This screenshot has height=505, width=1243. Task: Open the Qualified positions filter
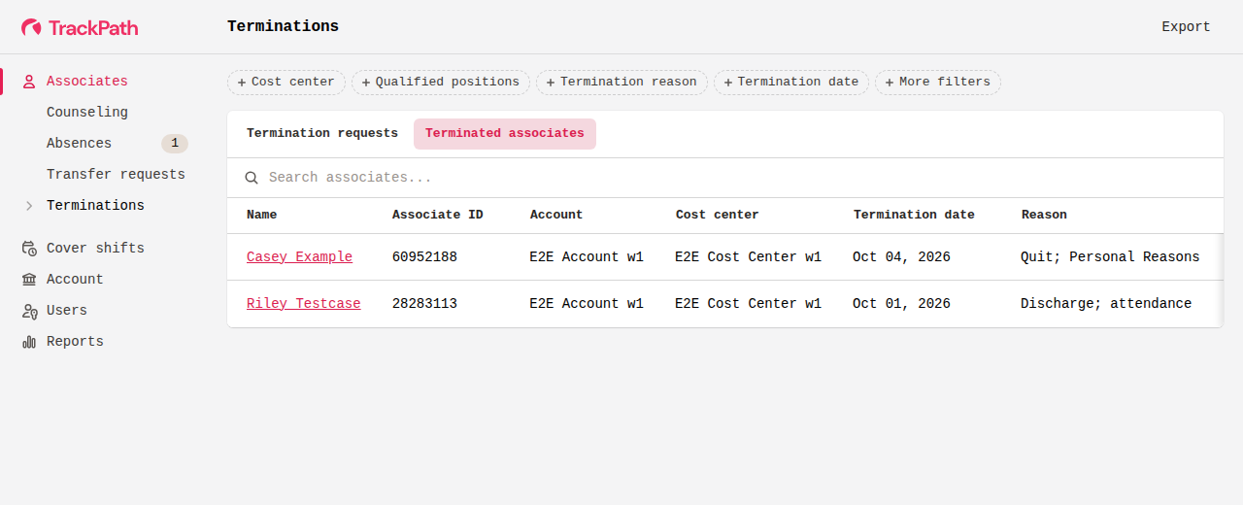click(x=441, y=83)
